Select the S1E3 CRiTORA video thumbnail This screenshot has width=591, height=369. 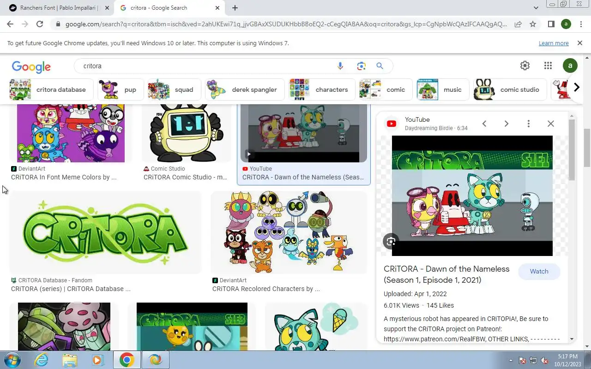click(192, 327)
